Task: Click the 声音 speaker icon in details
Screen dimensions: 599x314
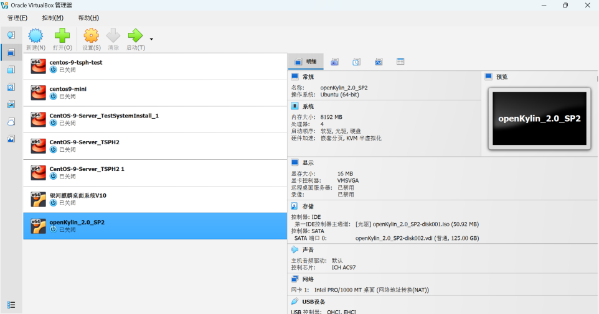Action: click(x=295, y=249)
